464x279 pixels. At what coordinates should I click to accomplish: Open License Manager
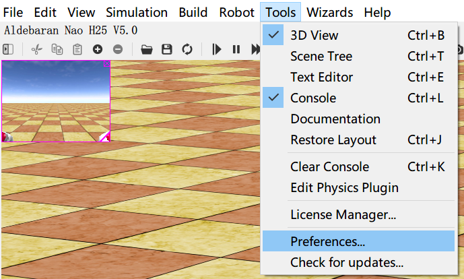coord(359,214)
